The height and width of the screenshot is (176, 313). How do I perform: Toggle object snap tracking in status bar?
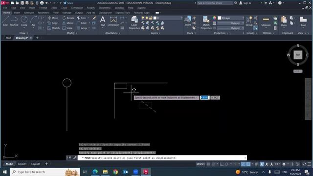[244, 164]
